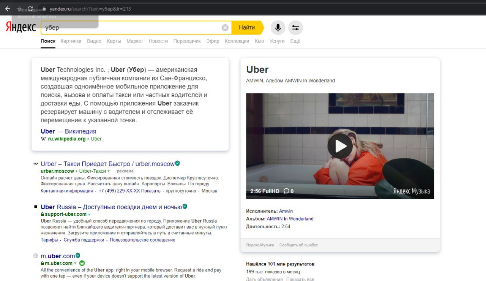This screenshot has width=486, height=281.
Task: Show phone number +7 (499) 229-XX-XX
Action: [x=129, y=191]
